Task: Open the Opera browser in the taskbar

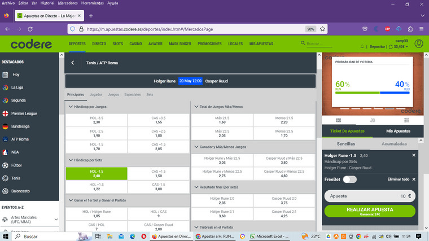Action: pyautogui.click(x=143, y=236)
